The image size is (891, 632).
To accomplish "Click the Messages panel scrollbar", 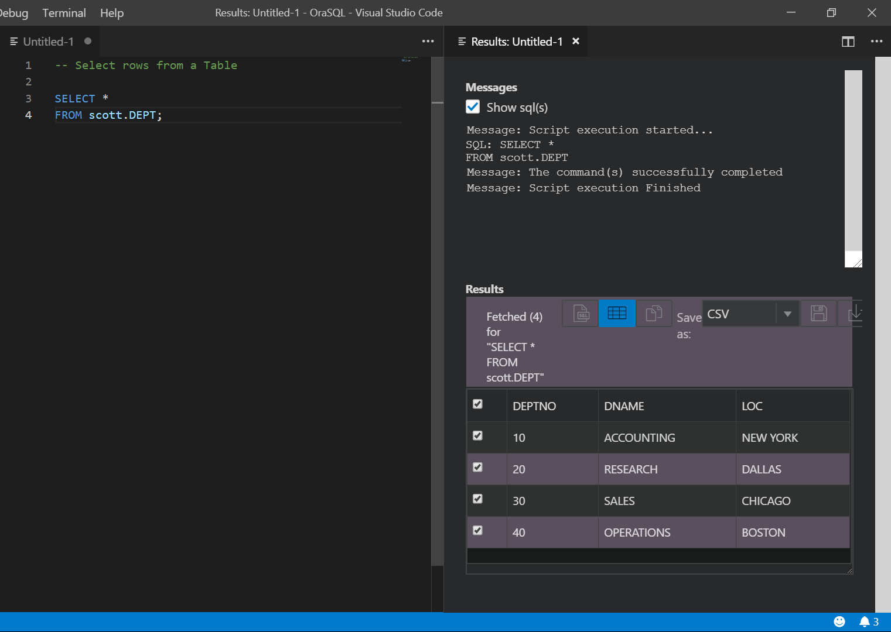I will (854, 160).
